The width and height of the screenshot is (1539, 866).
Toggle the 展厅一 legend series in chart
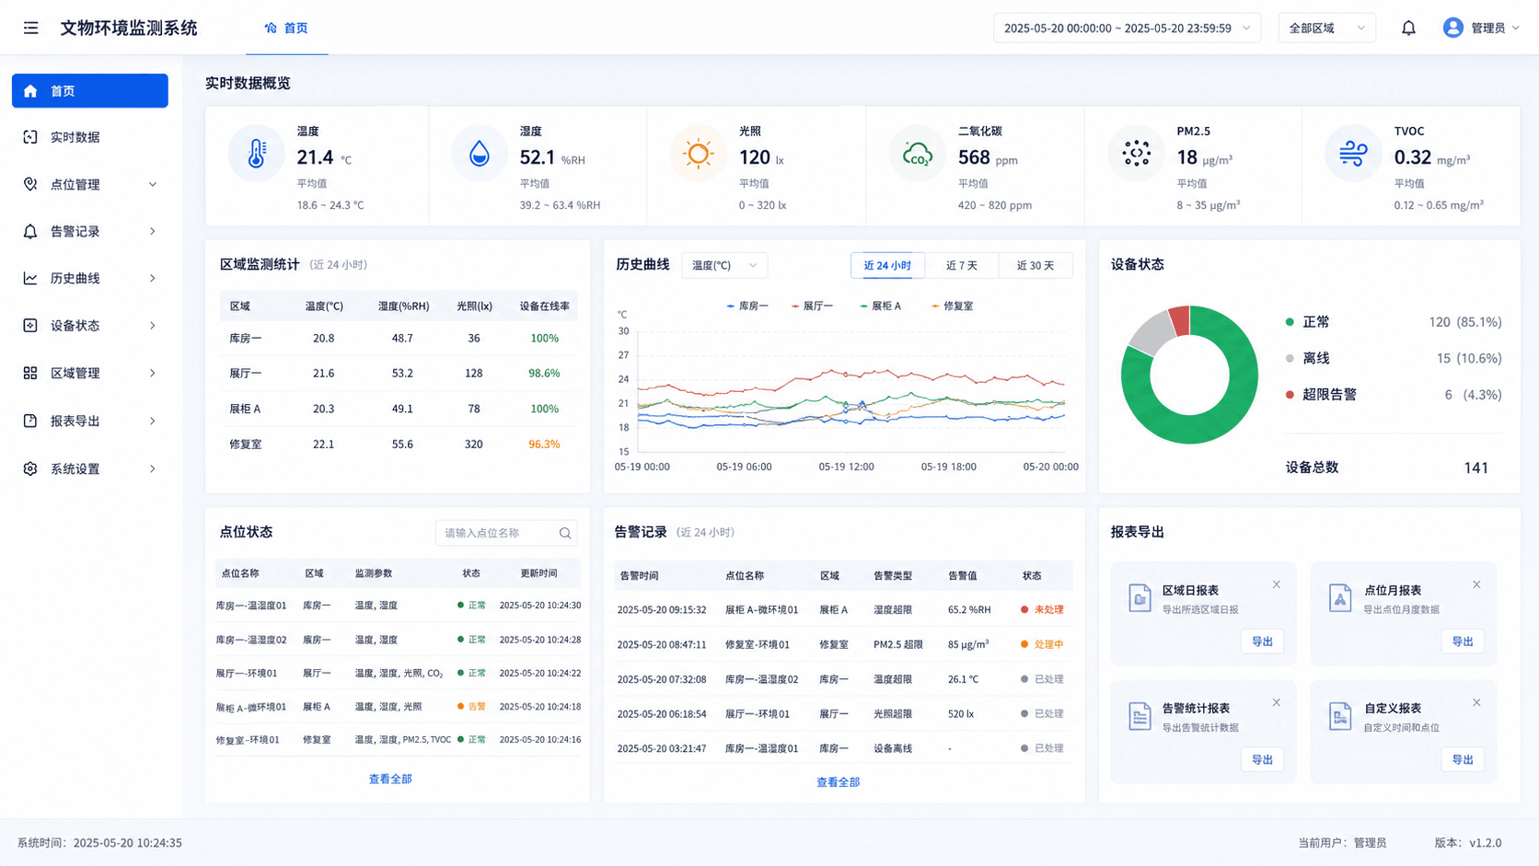[x=812, y=306]
